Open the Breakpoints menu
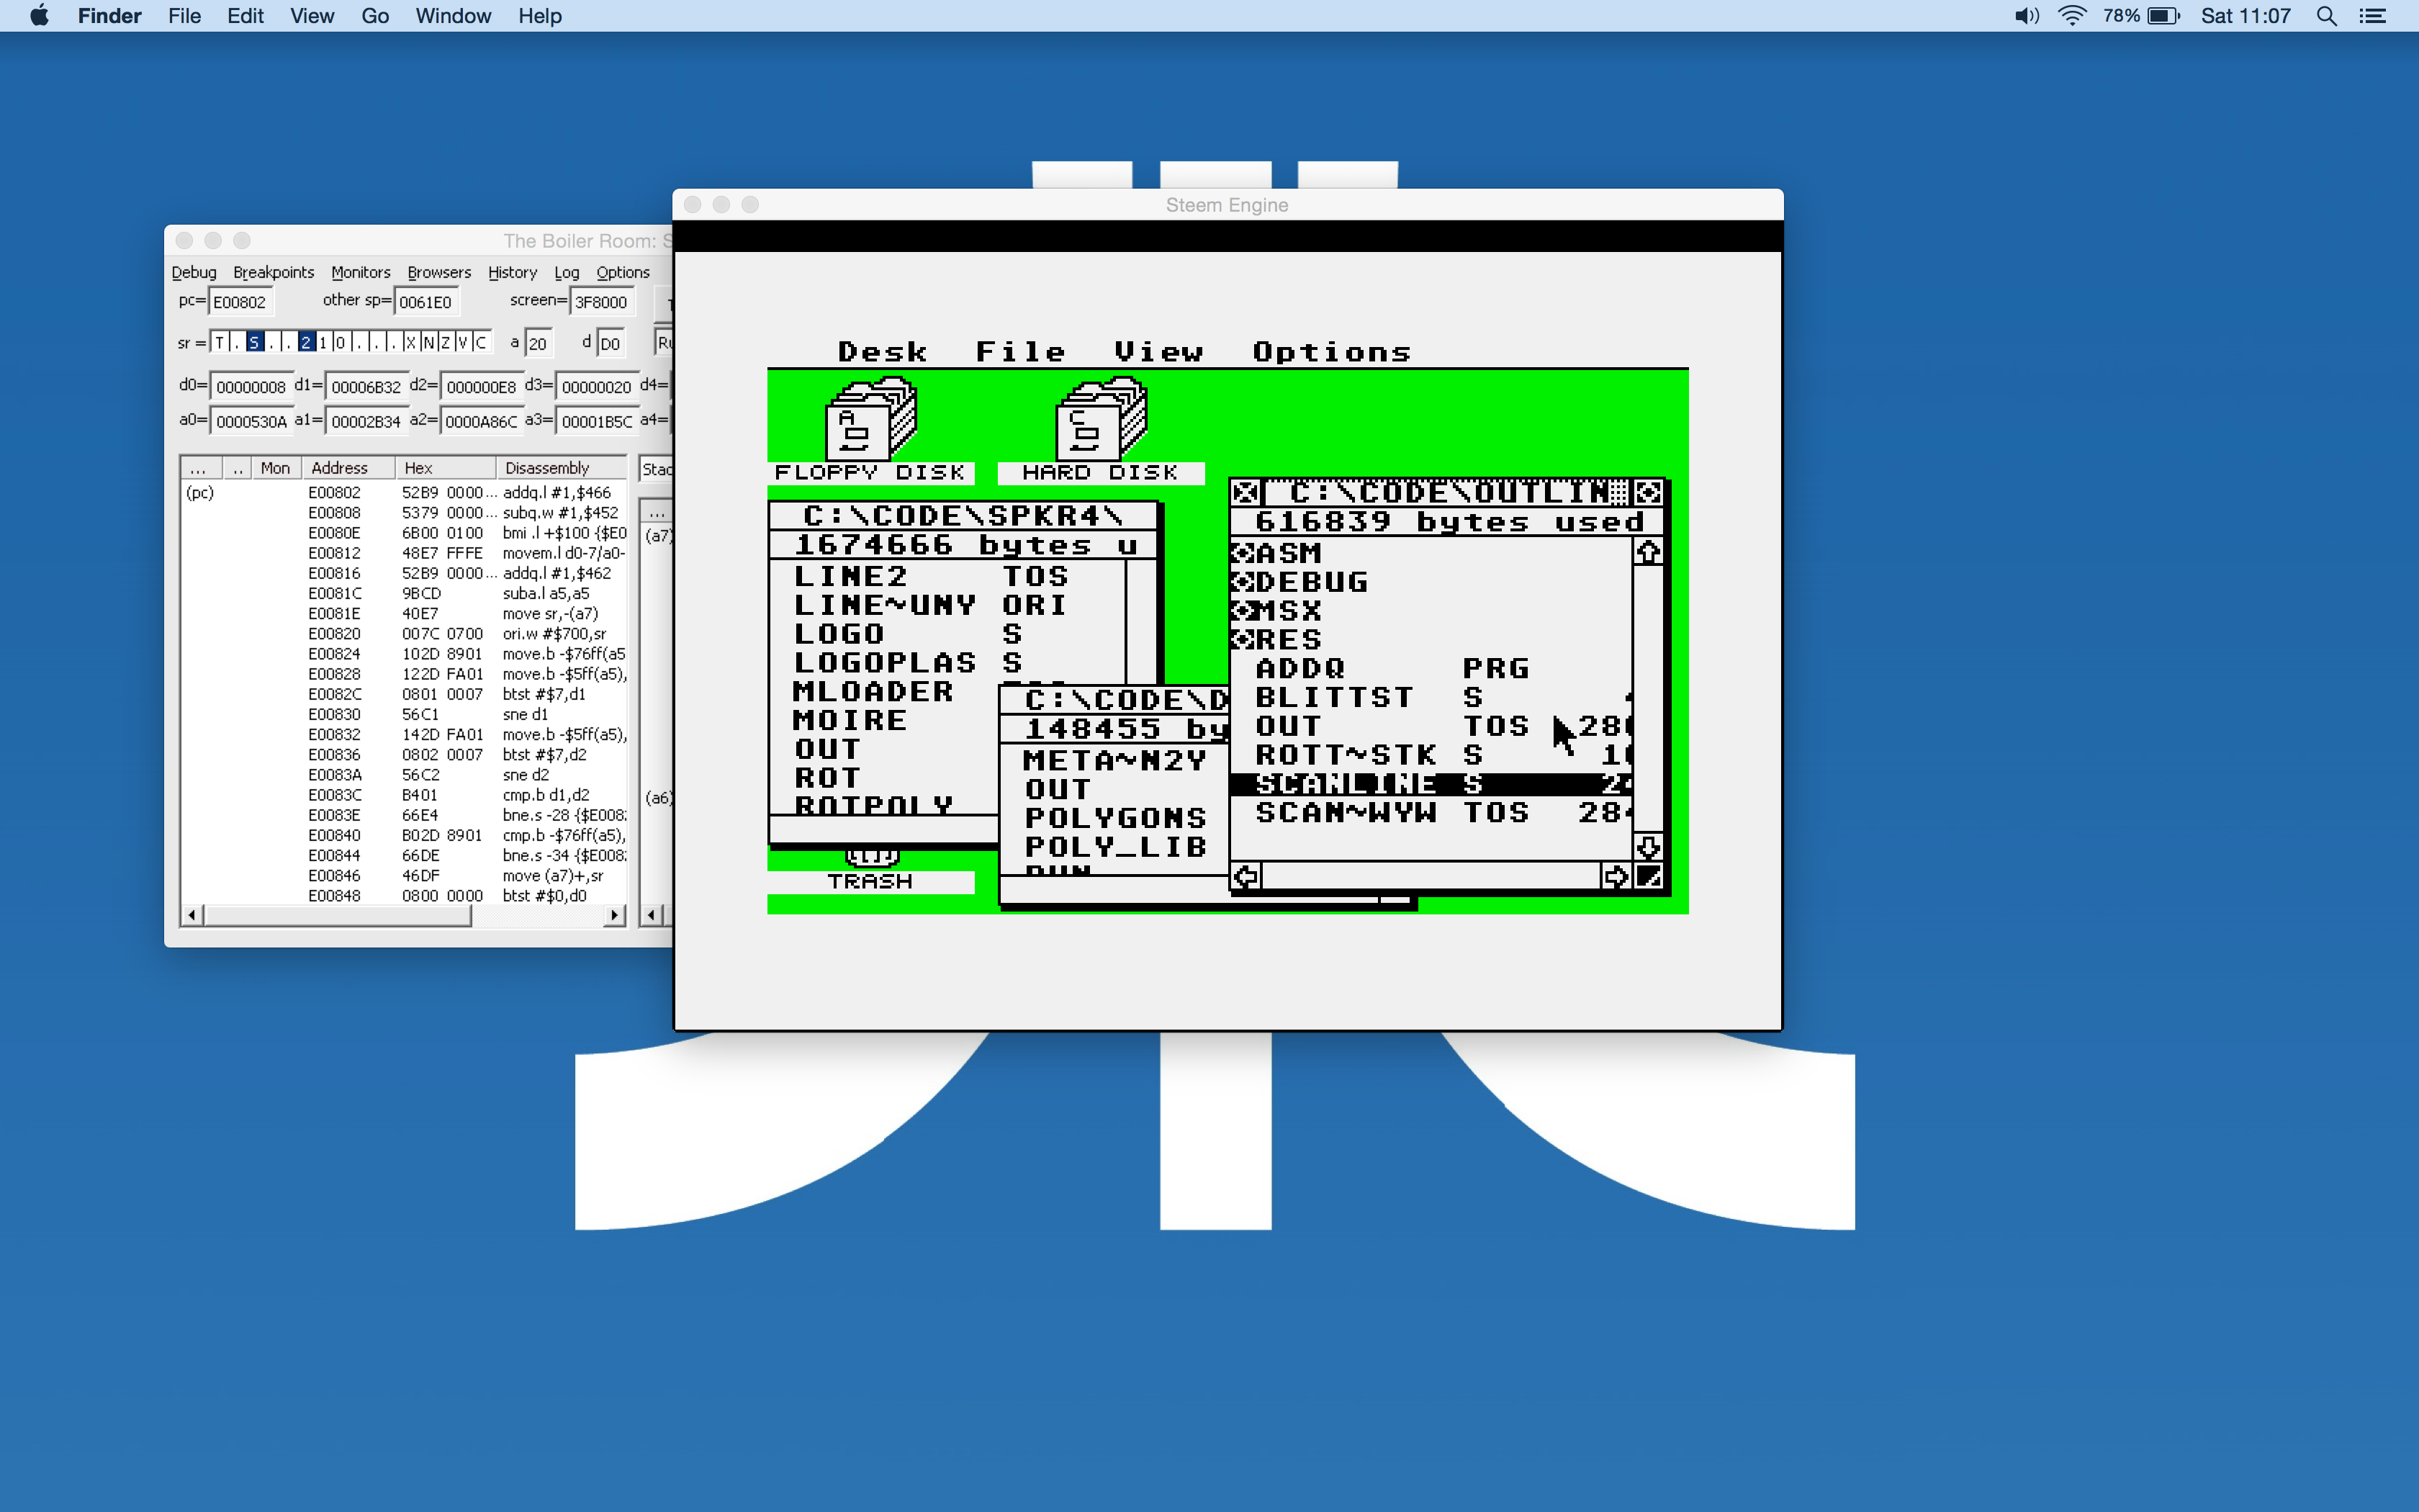This screenshot has width=2419, height=1512. tap(273, 272)
